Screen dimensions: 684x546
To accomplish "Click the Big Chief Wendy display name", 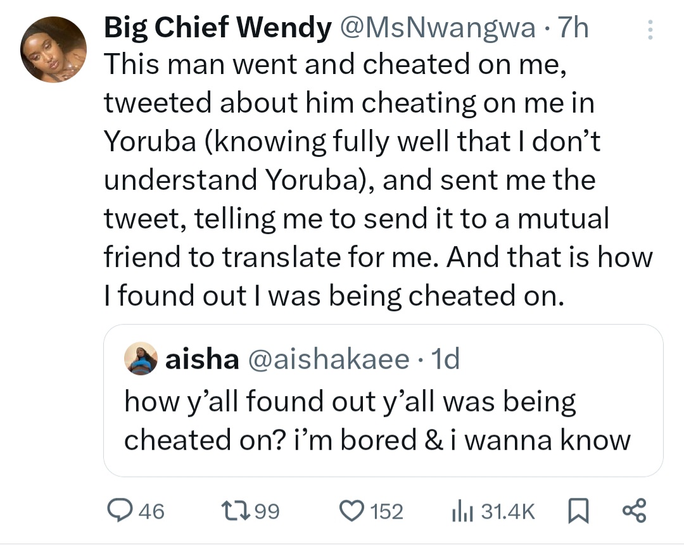I will click(x=217, y=28).
